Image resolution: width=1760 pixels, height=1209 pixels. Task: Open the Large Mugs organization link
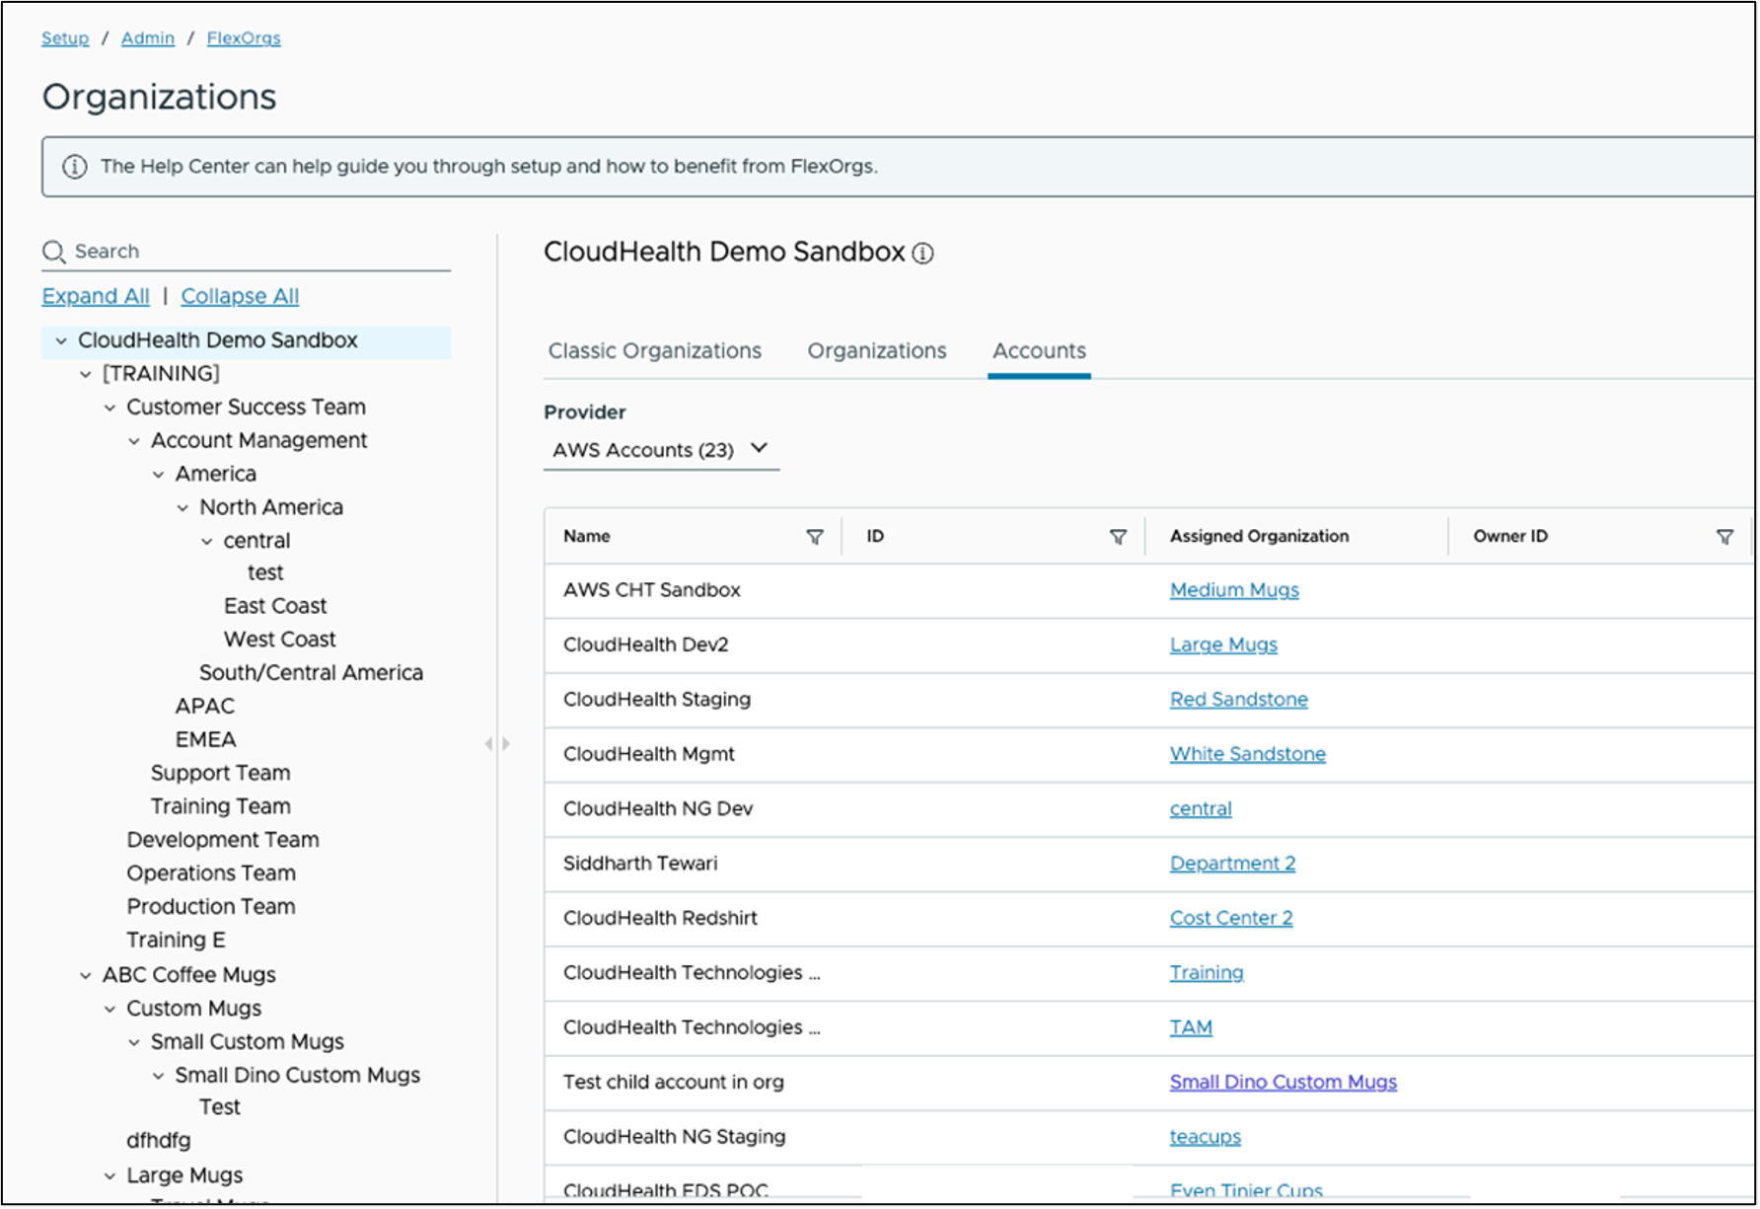pyautogui.click(x=1223, y=645)
